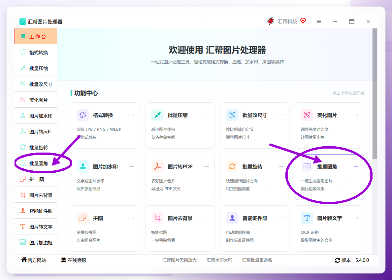Select 批量压缩 in the left sidebar
The width and height of the screenshot is (392, 280).
point(36,68)
